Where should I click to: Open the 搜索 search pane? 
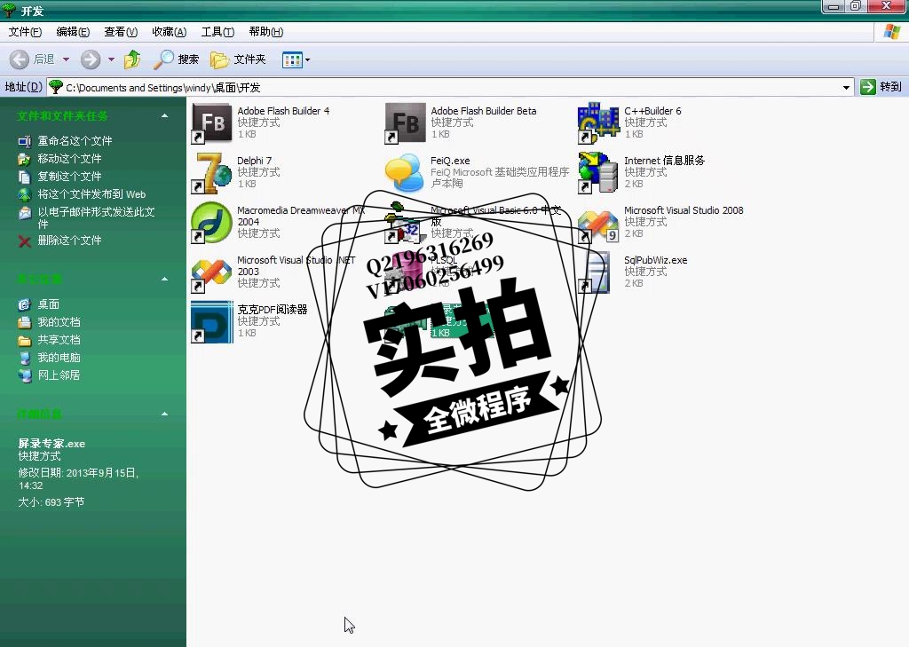(x=177, y=59)
